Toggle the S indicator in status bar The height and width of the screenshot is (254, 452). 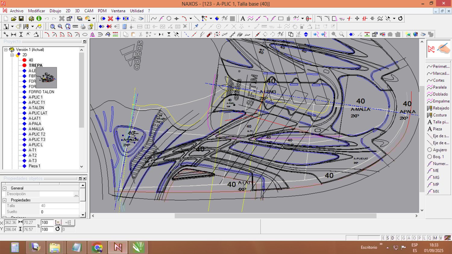pos(388,238)
